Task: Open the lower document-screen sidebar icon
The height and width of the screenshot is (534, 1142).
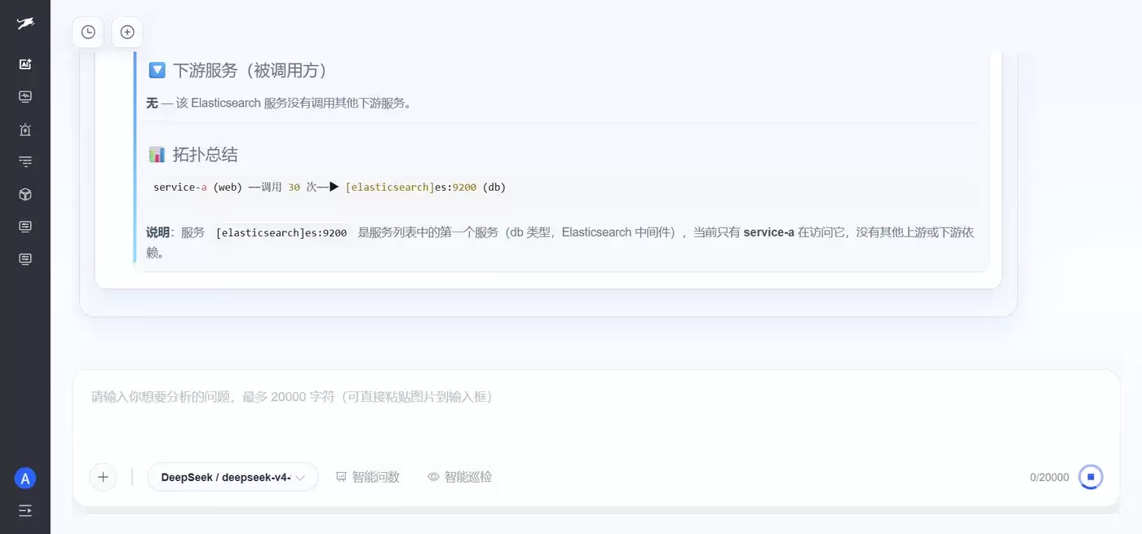Action: pyautogui.click(x=25, y=259)
